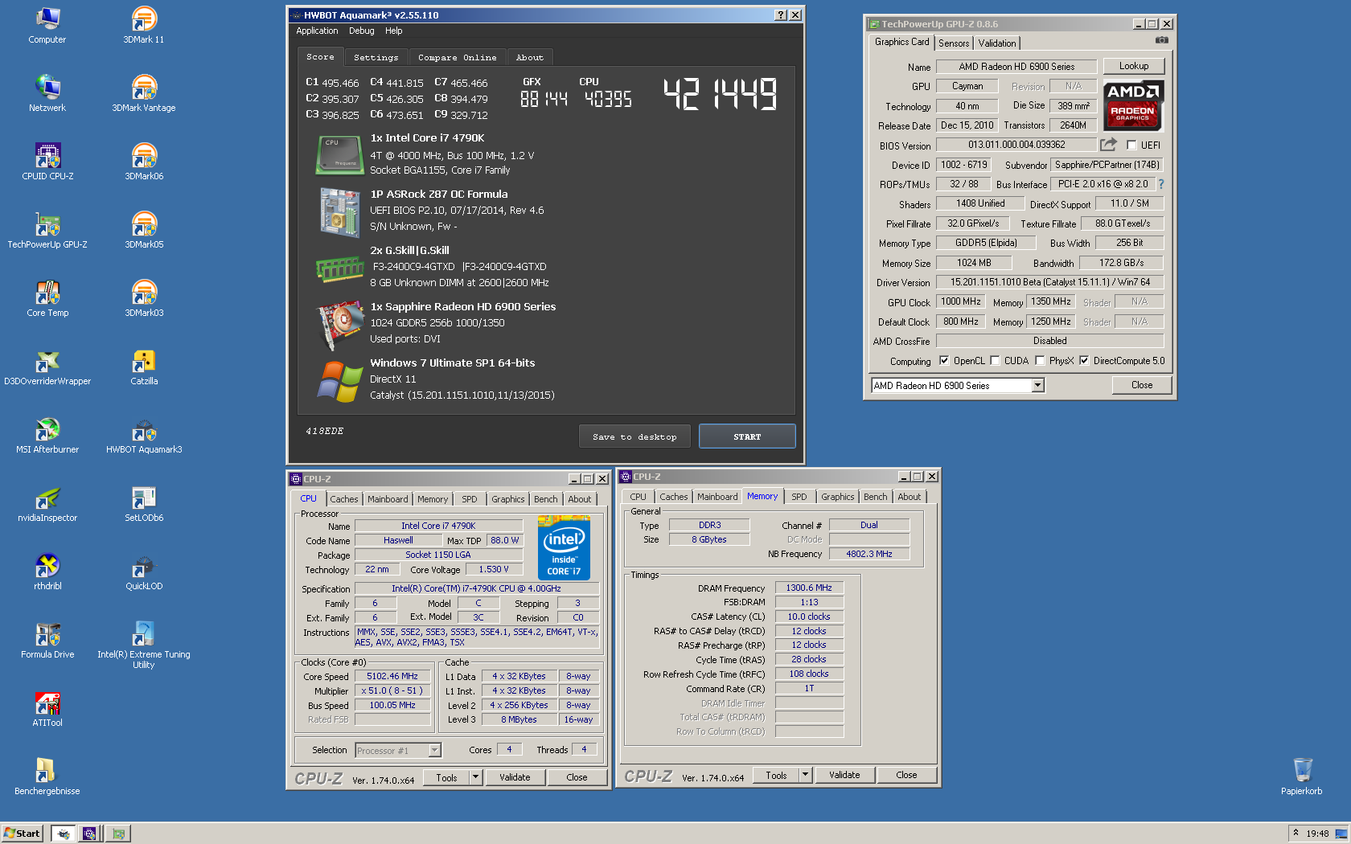This screenshot has width=1351, height=844.
Task: Click the taskbar clock showing 19:48
Action: coord(1317,834)
